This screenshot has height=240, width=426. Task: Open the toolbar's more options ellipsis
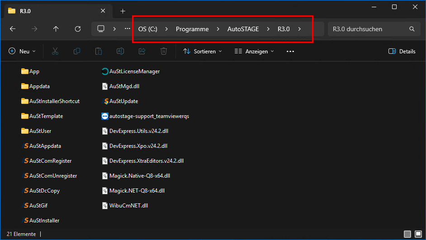[290, 52]
